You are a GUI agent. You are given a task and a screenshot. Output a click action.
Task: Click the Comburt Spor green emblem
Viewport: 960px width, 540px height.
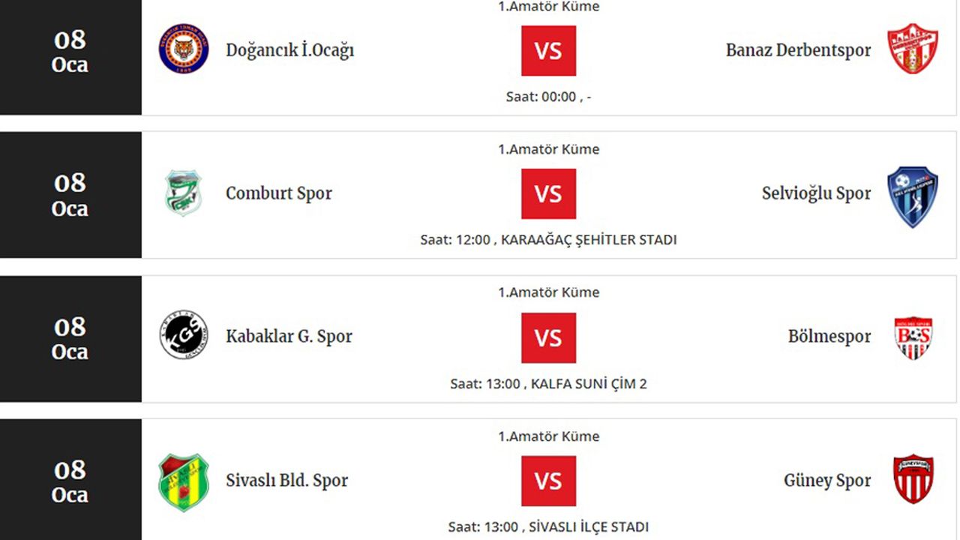pos(184,193)
